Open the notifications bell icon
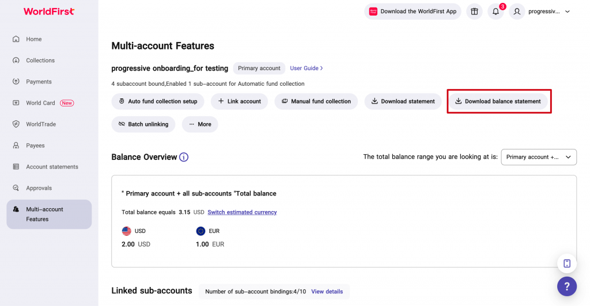The width and height of the screenshot is (590, 306). (x=496, y=12)
